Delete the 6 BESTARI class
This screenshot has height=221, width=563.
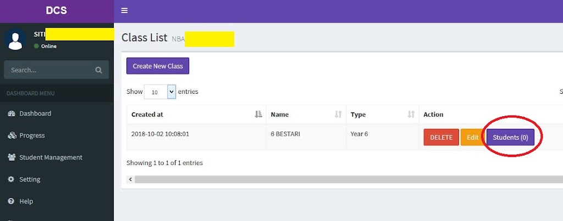(x=441, y=138)
